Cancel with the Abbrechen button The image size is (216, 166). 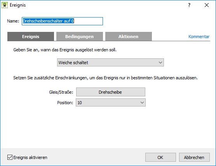tap(194, 157)
